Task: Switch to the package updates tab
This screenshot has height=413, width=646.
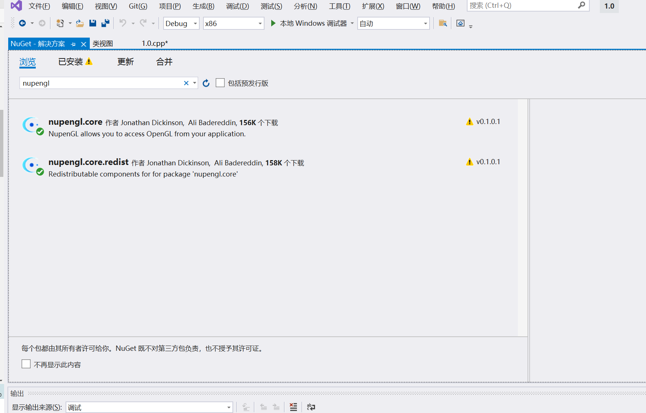Action: point(126,62)
